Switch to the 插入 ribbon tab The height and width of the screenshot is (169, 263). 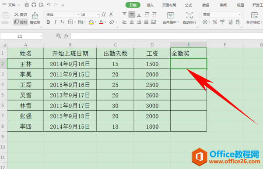(x=150, y=5)
